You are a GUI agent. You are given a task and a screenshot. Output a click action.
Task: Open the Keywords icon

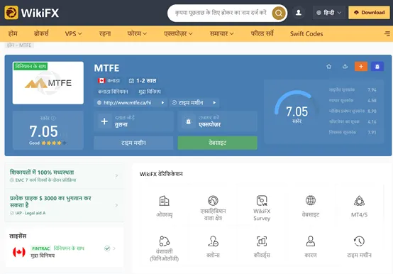[x=262, y=241]
